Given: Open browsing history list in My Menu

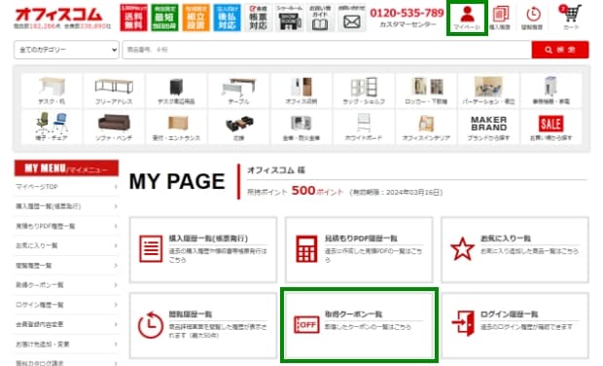Looking at the screenshot, I should [66, 266].
